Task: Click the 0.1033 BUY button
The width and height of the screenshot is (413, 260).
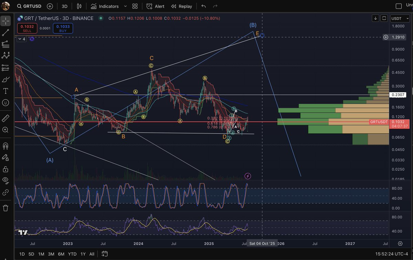Action: point(63,28)
